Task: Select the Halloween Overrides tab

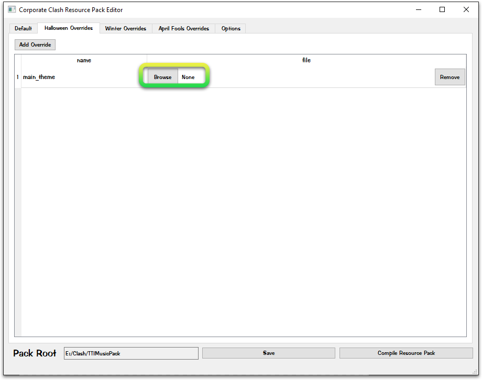Action: click(x=69, y=28)
